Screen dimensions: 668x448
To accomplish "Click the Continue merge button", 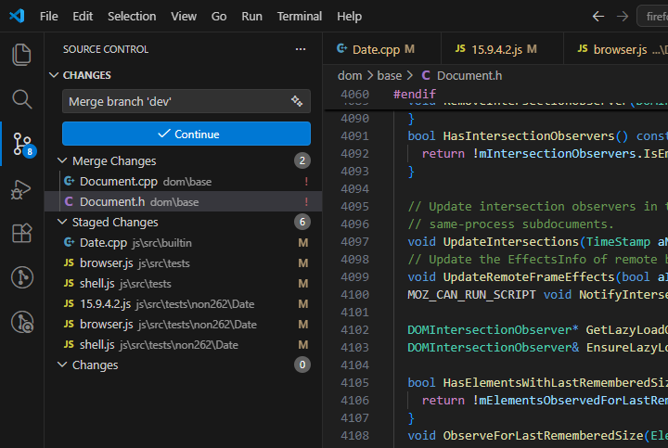I will click(x=186, y=134).
